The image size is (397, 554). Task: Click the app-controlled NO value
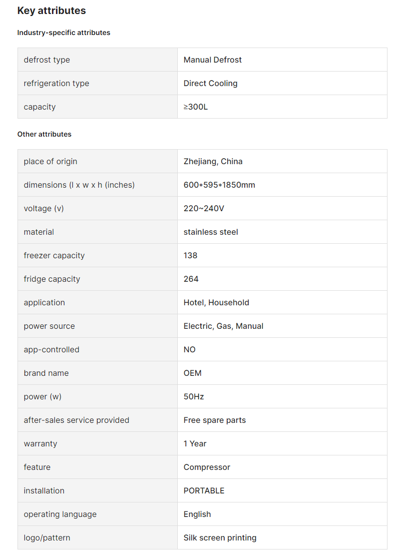coord(190,349)
